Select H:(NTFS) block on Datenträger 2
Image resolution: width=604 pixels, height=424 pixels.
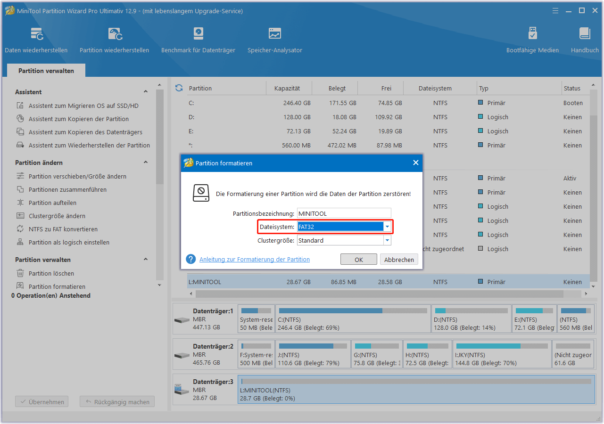pyautogui.click(x=428, y=354)
